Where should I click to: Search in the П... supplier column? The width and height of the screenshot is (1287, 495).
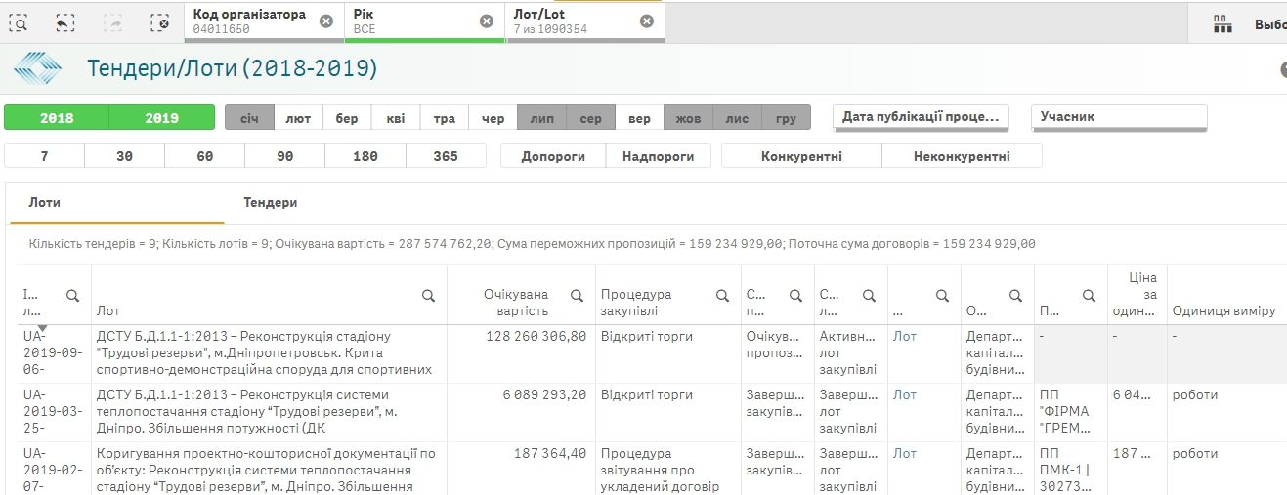click(x=1089, y=295)
